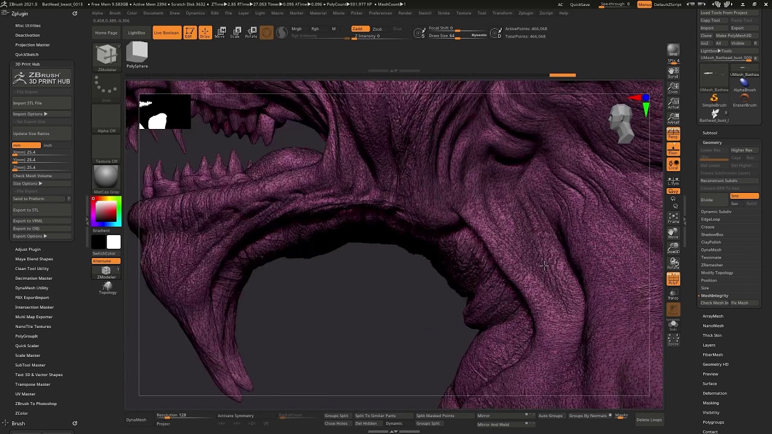Image resolution: width=772 pixels, height=434 pixels.
Task: Click the Delete Loops button
Action: pos(649,420)
